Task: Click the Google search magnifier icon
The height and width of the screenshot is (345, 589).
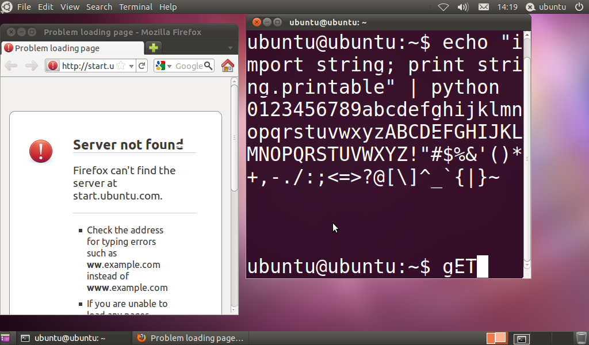Action: pos(208,66)
